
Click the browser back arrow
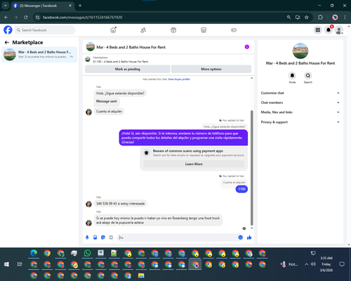6,17
